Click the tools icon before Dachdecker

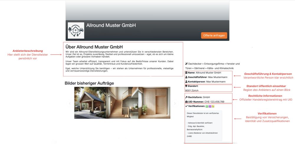click(186, 64)
